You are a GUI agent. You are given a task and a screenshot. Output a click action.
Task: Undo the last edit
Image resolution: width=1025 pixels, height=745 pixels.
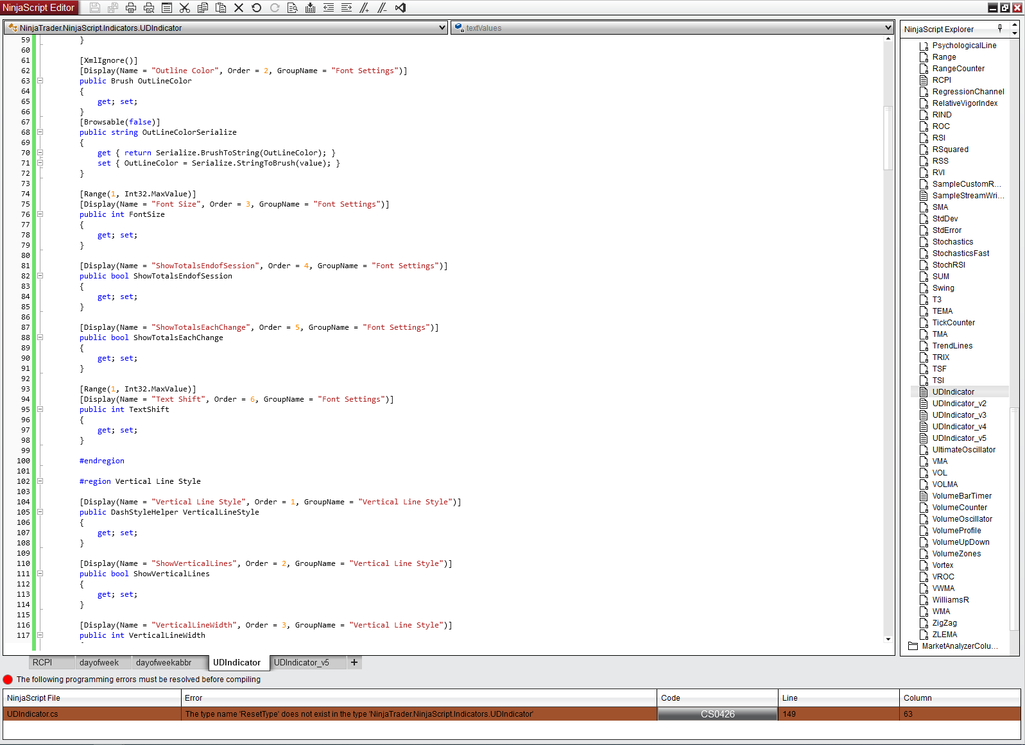pos(257,8)
